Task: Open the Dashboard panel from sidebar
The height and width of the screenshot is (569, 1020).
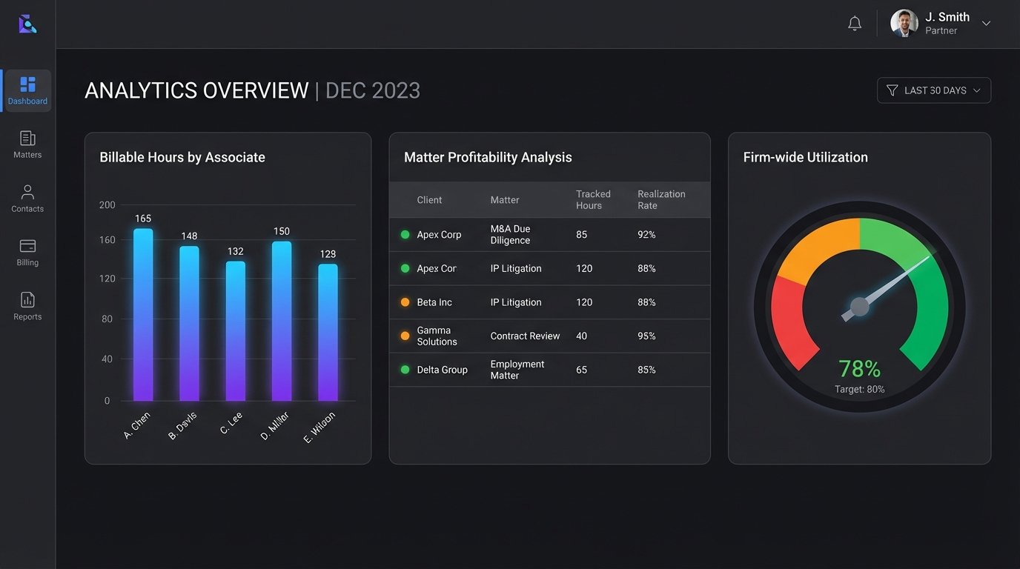Action: click(x=27, y=89)
